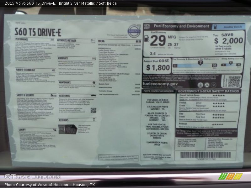Click Country of Origin Engine Parts Sweden
Viewport: 251px width, 188px height.
point(157,136)
